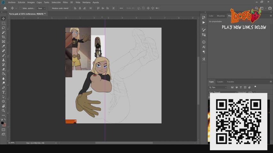273x153 pixels.
Task: Open the Ventana menu
Action: [x=86, y=3]
